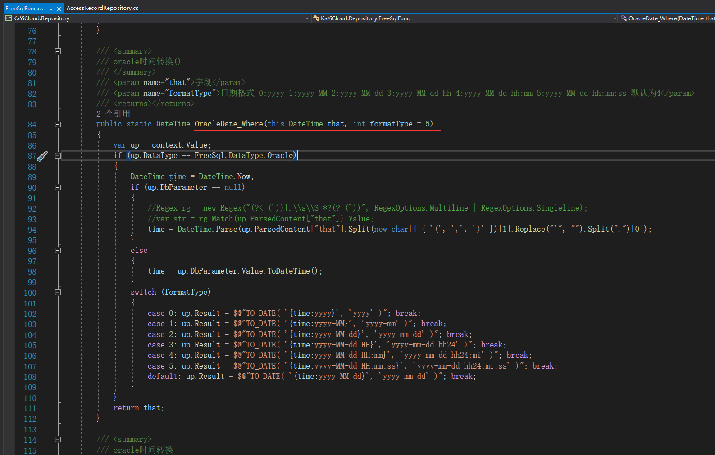Click the commented Regex line 92
715x455 pixels.
point(368,208)
